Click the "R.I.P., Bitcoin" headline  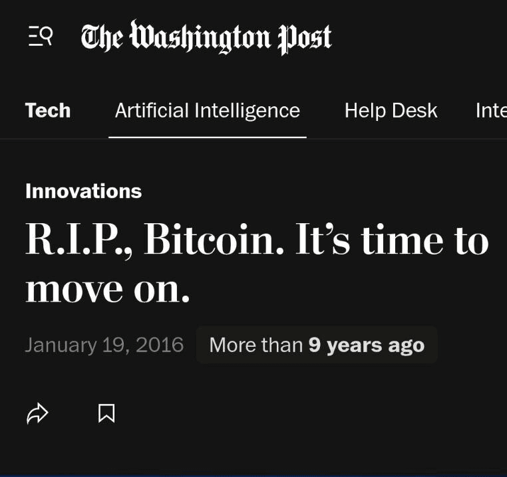[x=257, y=263]
